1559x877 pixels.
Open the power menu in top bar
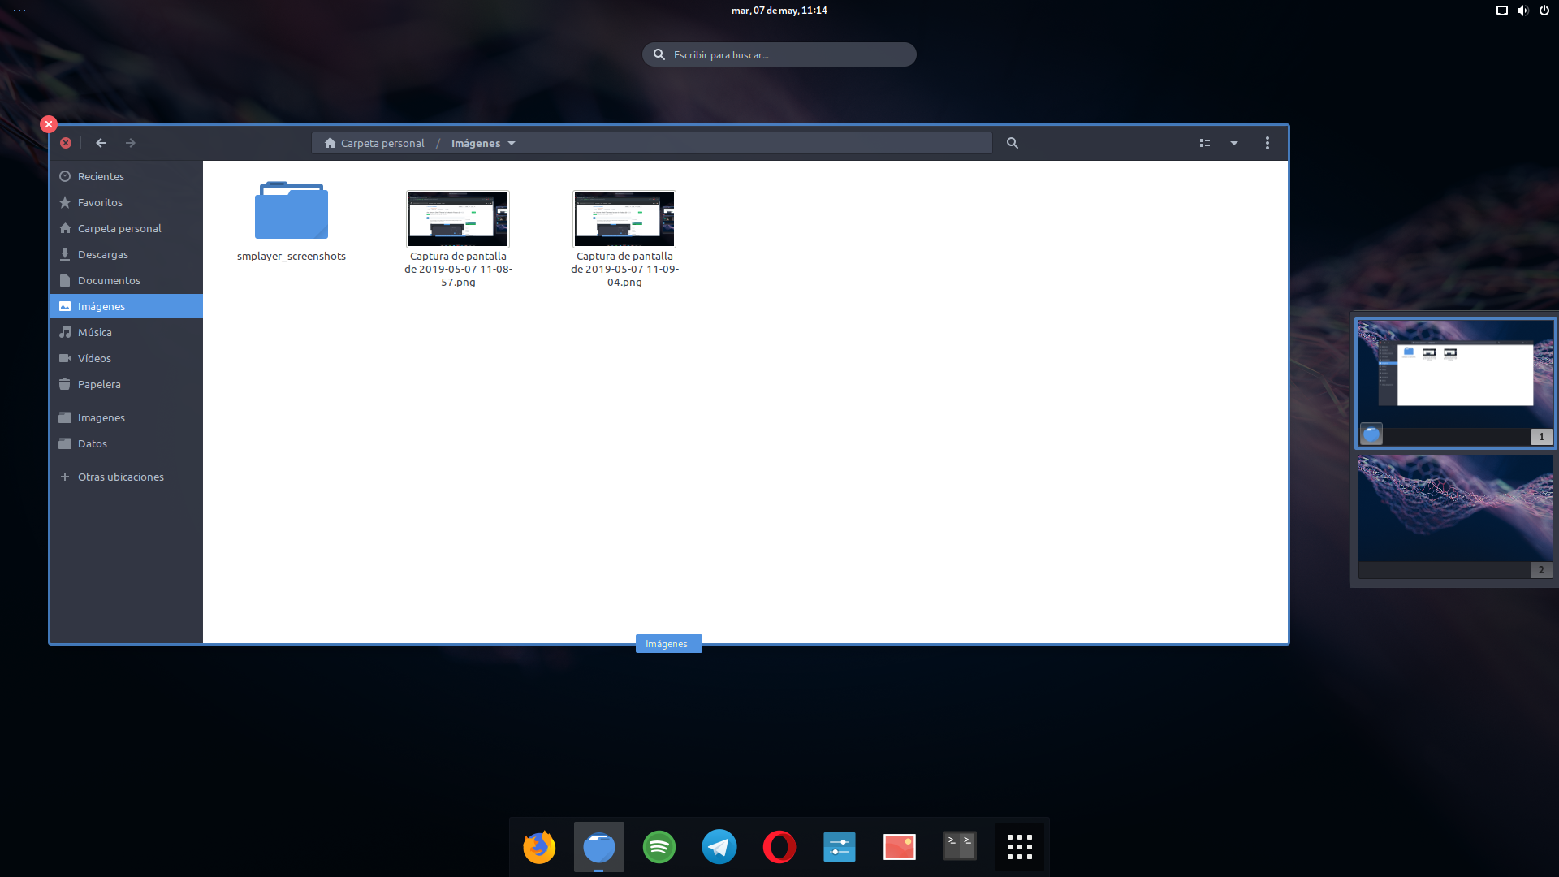(x=1544, y=11)
